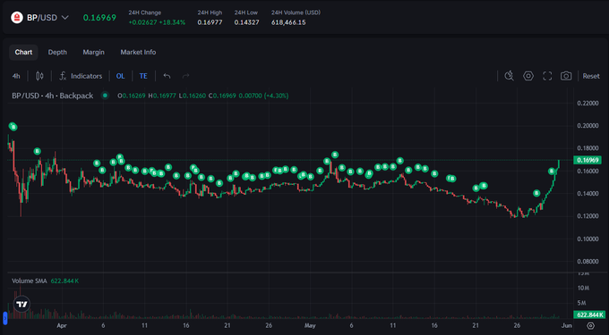Click the 0.08000 price axis label
The width and height of the screenshot is (609, 335).
tap(588, 262)
